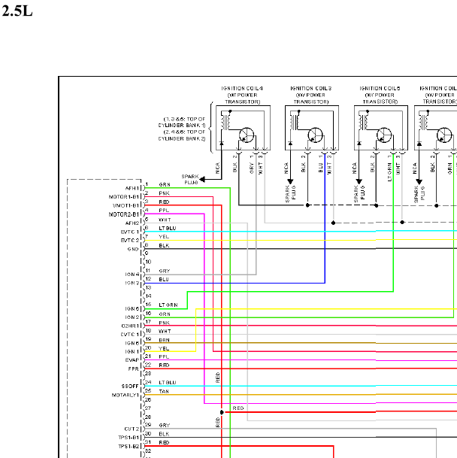457x458 pixels.
Task: Click the BLK wire label at pin 30
Action: (164, 434)
